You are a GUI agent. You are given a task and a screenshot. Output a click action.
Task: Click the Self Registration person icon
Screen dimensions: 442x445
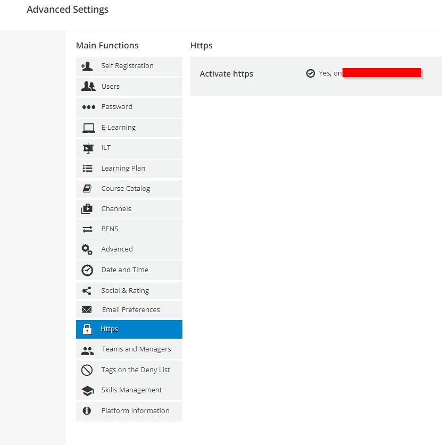point(87,66)
